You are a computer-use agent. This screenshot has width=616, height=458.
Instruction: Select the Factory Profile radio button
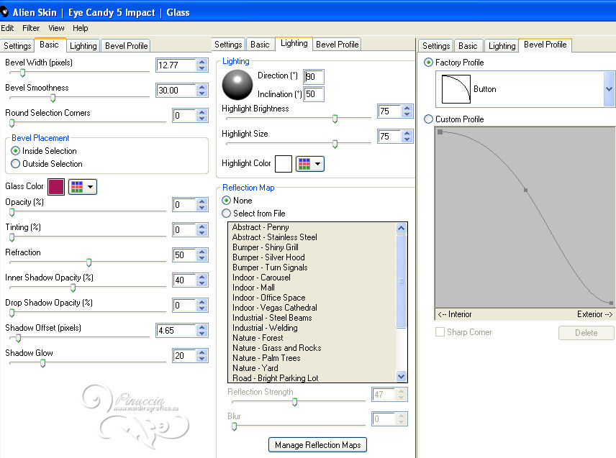429,63
